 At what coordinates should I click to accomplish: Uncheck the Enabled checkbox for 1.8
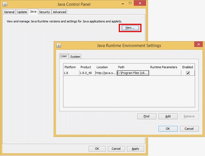(188, 73)
